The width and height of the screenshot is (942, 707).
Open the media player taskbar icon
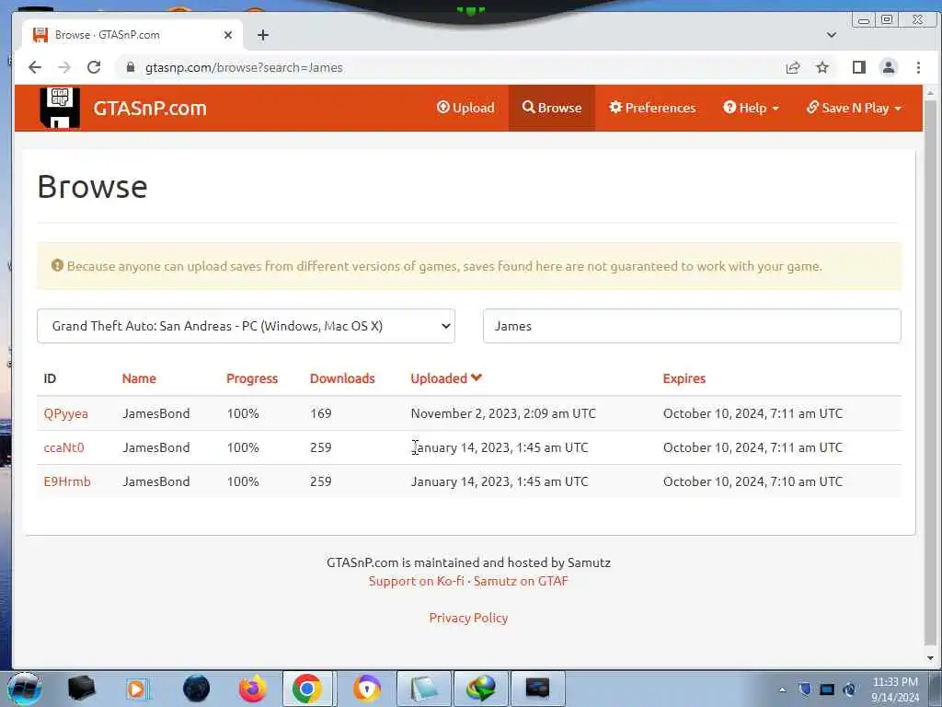tap(137, 689)
